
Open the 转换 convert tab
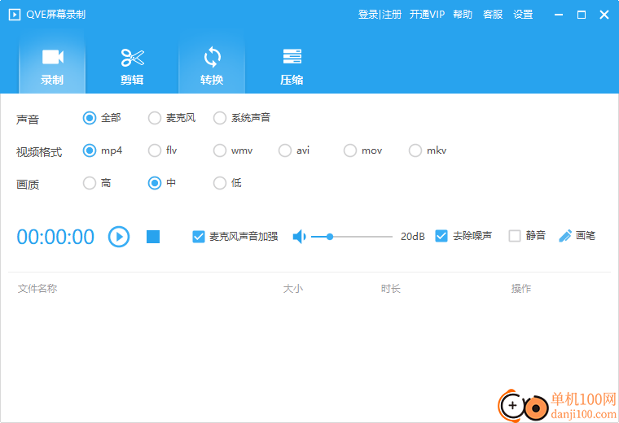coord(212,64)
